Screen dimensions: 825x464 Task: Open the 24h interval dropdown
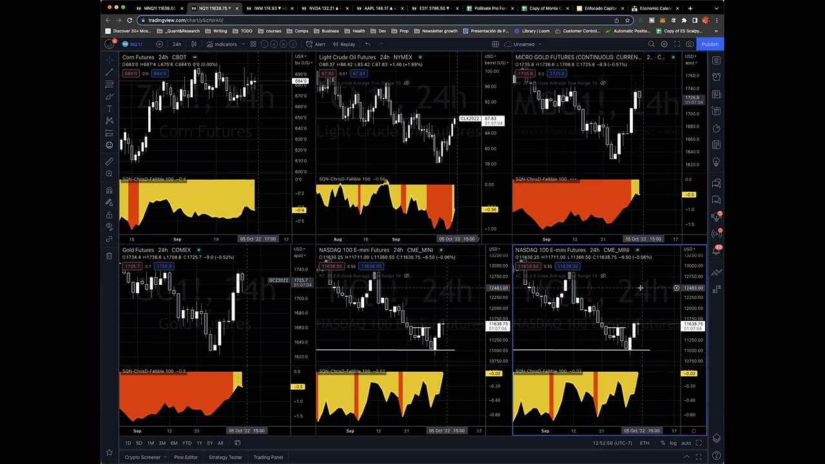[177, 44]
